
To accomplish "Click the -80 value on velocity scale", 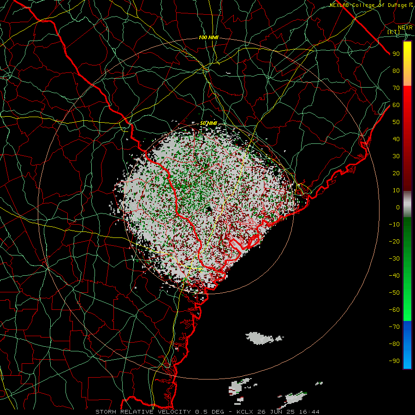I will pos(394,344).
